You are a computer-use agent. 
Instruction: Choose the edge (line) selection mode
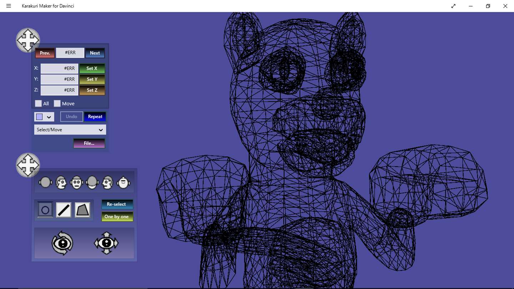[64, 210]
